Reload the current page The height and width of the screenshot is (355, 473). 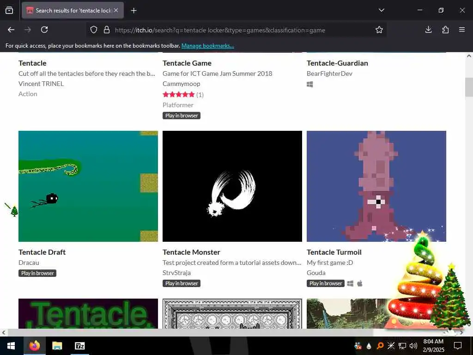pos(44,30)
